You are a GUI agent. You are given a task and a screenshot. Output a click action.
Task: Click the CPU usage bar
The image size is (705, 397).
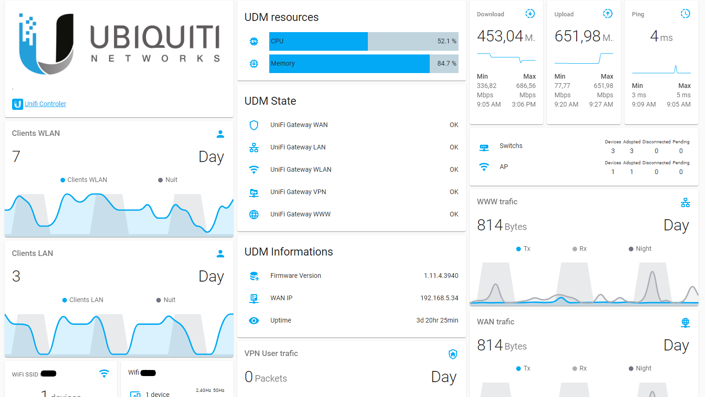coord(364,41)
